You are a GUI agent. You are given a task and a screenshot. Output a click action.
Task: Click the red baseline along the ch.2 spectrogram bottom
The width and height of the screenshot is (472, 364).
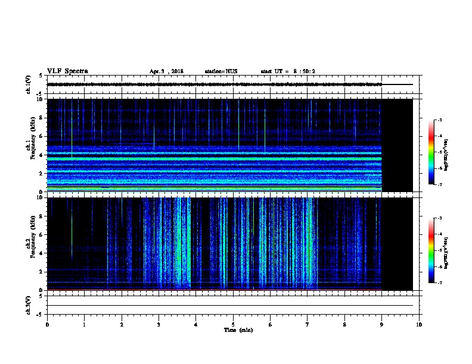tap(215, 290)
